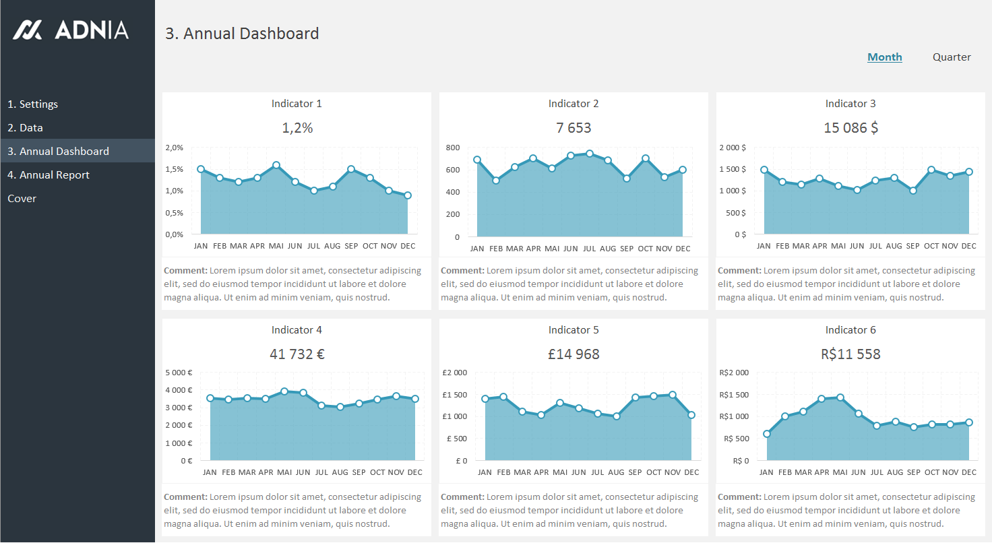Screen dimensions: 992x543
Task: Open the Settings sheet in sidebar
Action: coord(32,104)
